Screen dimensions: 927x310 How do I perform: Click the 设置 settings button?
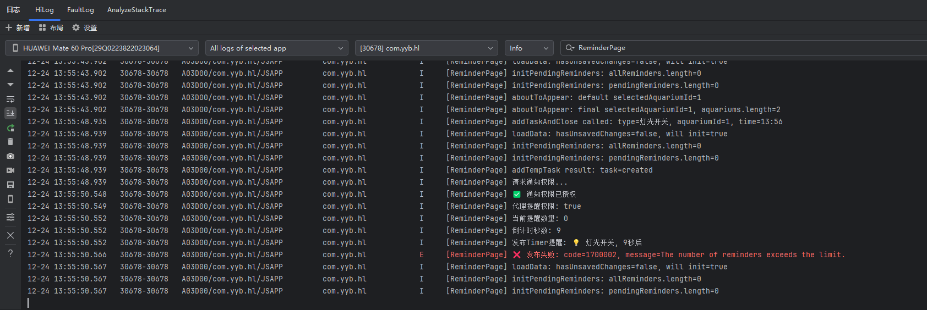pyautogui.click(x=84, y=27)
